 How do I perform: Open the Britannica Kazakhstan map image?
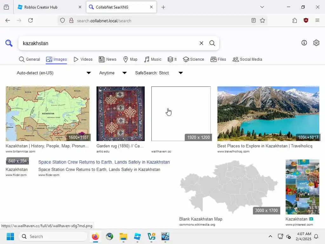click(x=48, y=114)
